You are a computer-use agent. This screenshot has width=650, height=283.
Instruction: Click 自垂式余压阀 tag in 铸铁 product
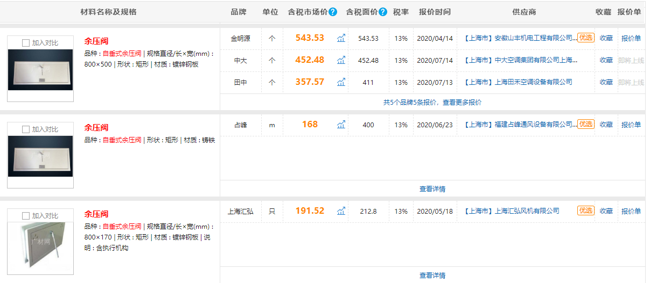point(122,140)
